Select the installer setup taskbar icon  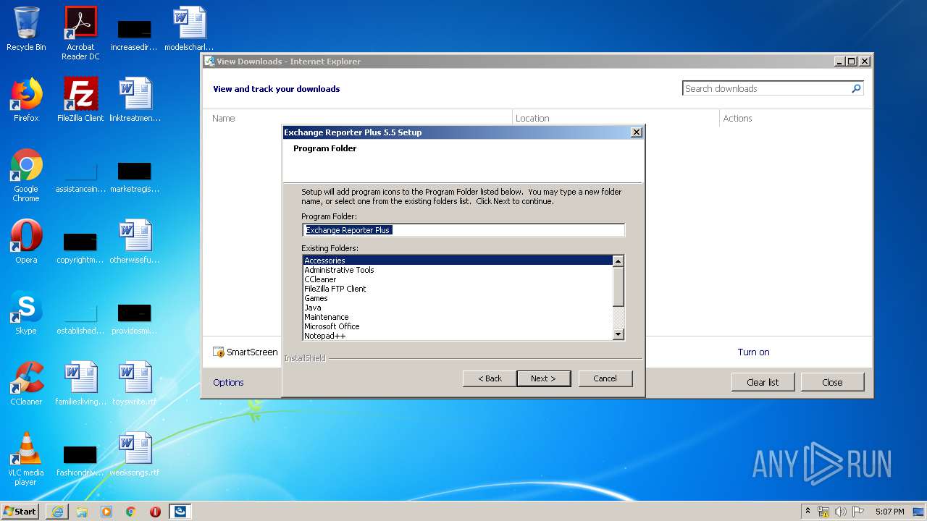coord(180,512)
